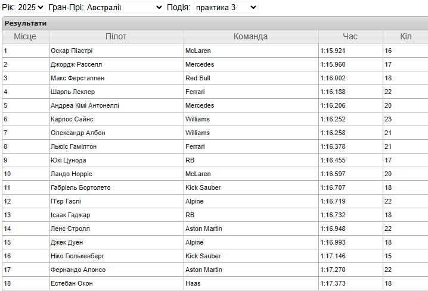Click the Haas team cell
The width and height of the screenshot is (428, 291).
(251, 283)
